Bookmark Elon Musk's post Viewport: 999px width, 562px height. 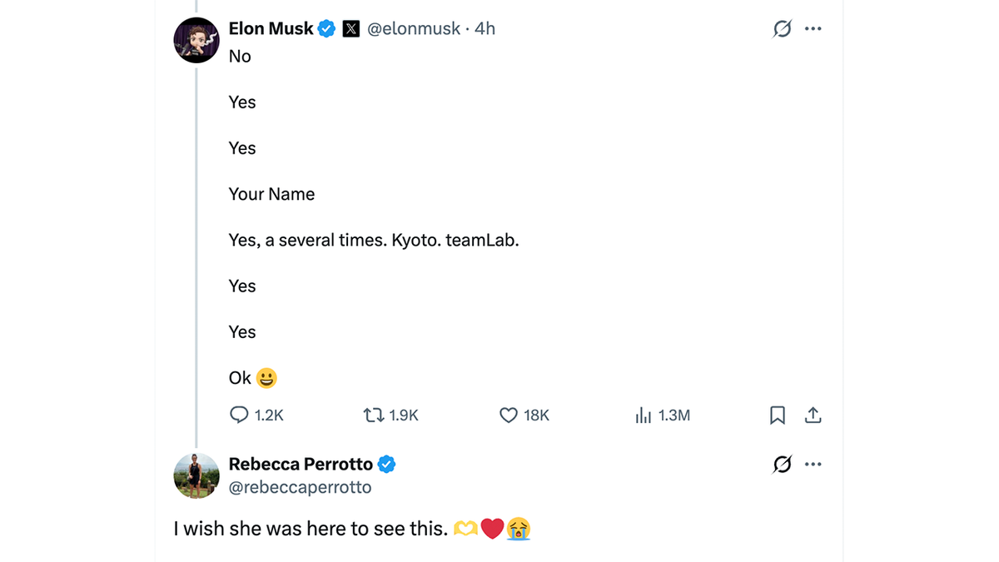tap(778, 415)
